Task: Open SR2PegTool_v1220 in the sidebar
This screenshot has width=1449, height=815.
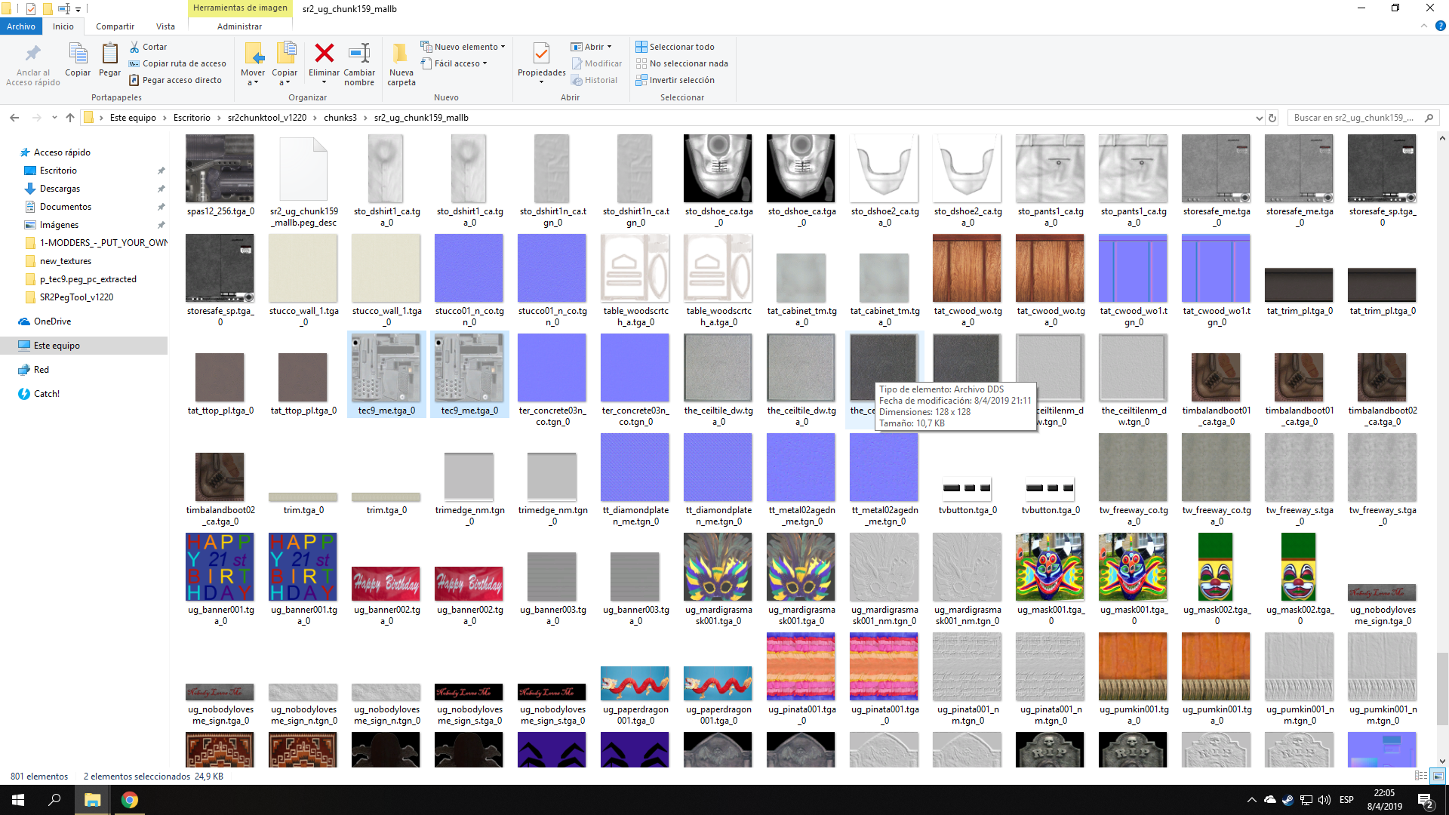Action: pos(76,297)
